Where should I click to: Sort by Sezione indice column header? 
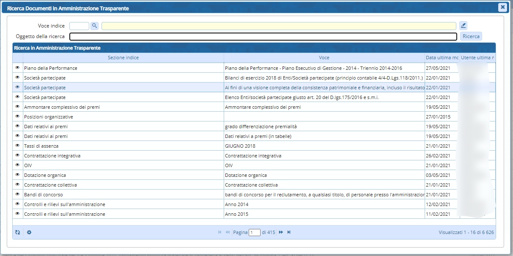[x=123, y=58]
